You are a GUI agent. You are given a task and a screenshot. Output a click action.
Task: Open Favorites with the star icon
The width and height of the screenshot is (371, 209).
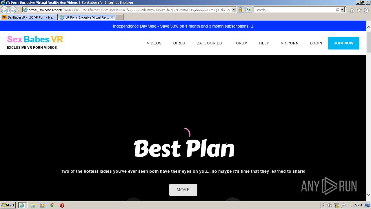point(359,10)
